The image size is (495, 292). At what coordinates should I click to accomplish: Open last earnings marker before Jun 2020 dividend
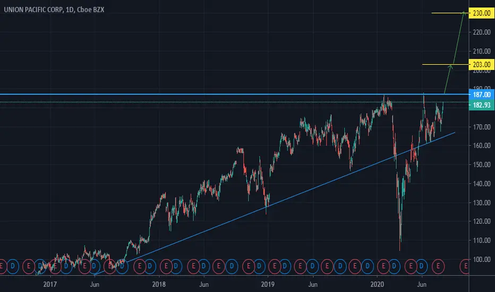(411, 267)
